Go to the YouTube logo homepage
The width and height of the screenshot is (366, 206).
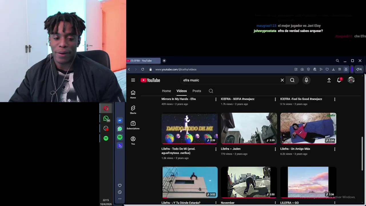[x=150, y=80]
